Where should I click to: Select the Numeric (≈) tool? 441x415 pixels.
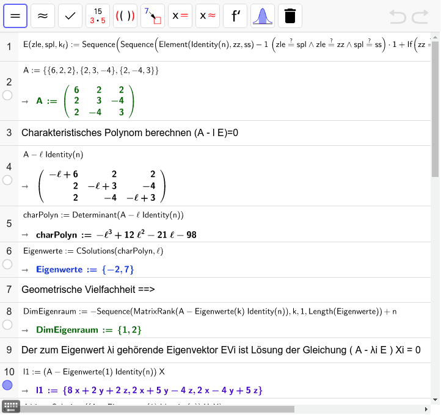click(x=43, y=16)
